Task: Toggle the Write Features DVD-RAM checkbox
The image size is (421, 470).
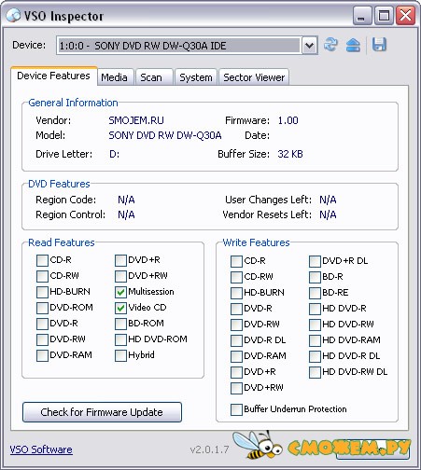Action: pyautogui.click(x=236, y=356)
